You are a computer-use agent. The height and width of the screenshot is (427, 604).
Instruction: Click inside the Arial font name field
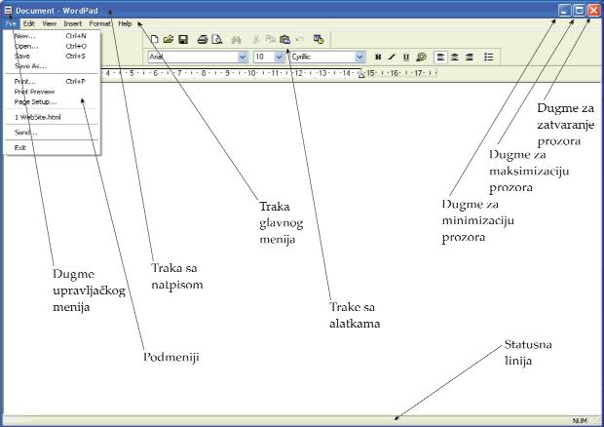(x=193, y=58)
